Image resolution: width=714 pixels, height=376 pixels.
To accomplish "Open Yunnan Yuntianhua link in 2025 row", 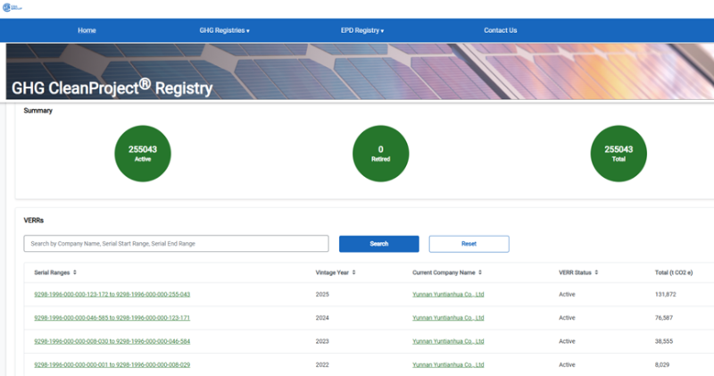I will pos(448,295).
